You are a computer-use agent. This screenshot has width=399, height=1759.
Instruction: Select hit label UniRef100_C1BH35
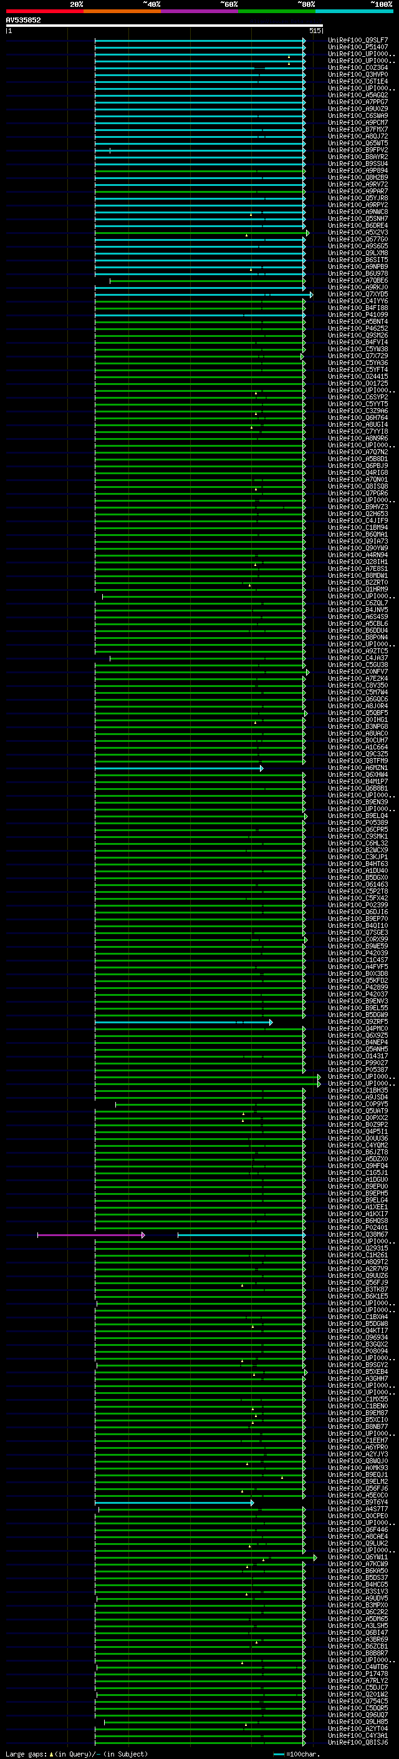coord(358,1091)
